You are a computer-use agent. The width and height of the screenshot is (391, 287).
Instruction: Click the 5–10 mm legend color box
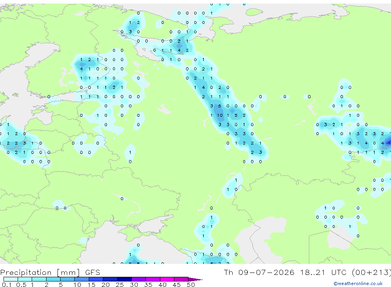(x=67, y=279)
